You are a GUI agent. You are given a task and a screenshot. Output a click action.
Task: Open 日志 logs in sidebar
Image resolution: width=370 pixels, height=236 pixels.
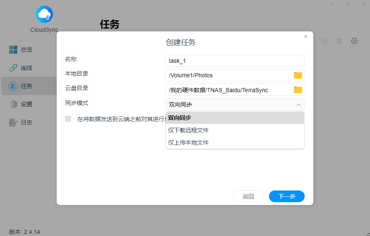click(26, 122)
